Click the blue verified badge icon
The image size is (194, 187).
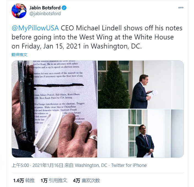[x=64, y=8]
